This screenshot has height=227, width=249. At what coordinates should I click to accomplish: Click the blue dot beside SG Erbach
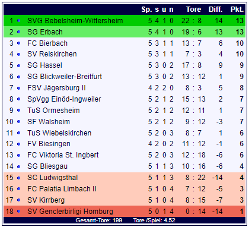tap(18, 31)
